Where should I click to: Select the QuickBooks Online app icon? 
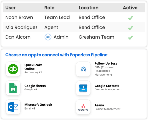pyautogui.click(x=13, y=69)
